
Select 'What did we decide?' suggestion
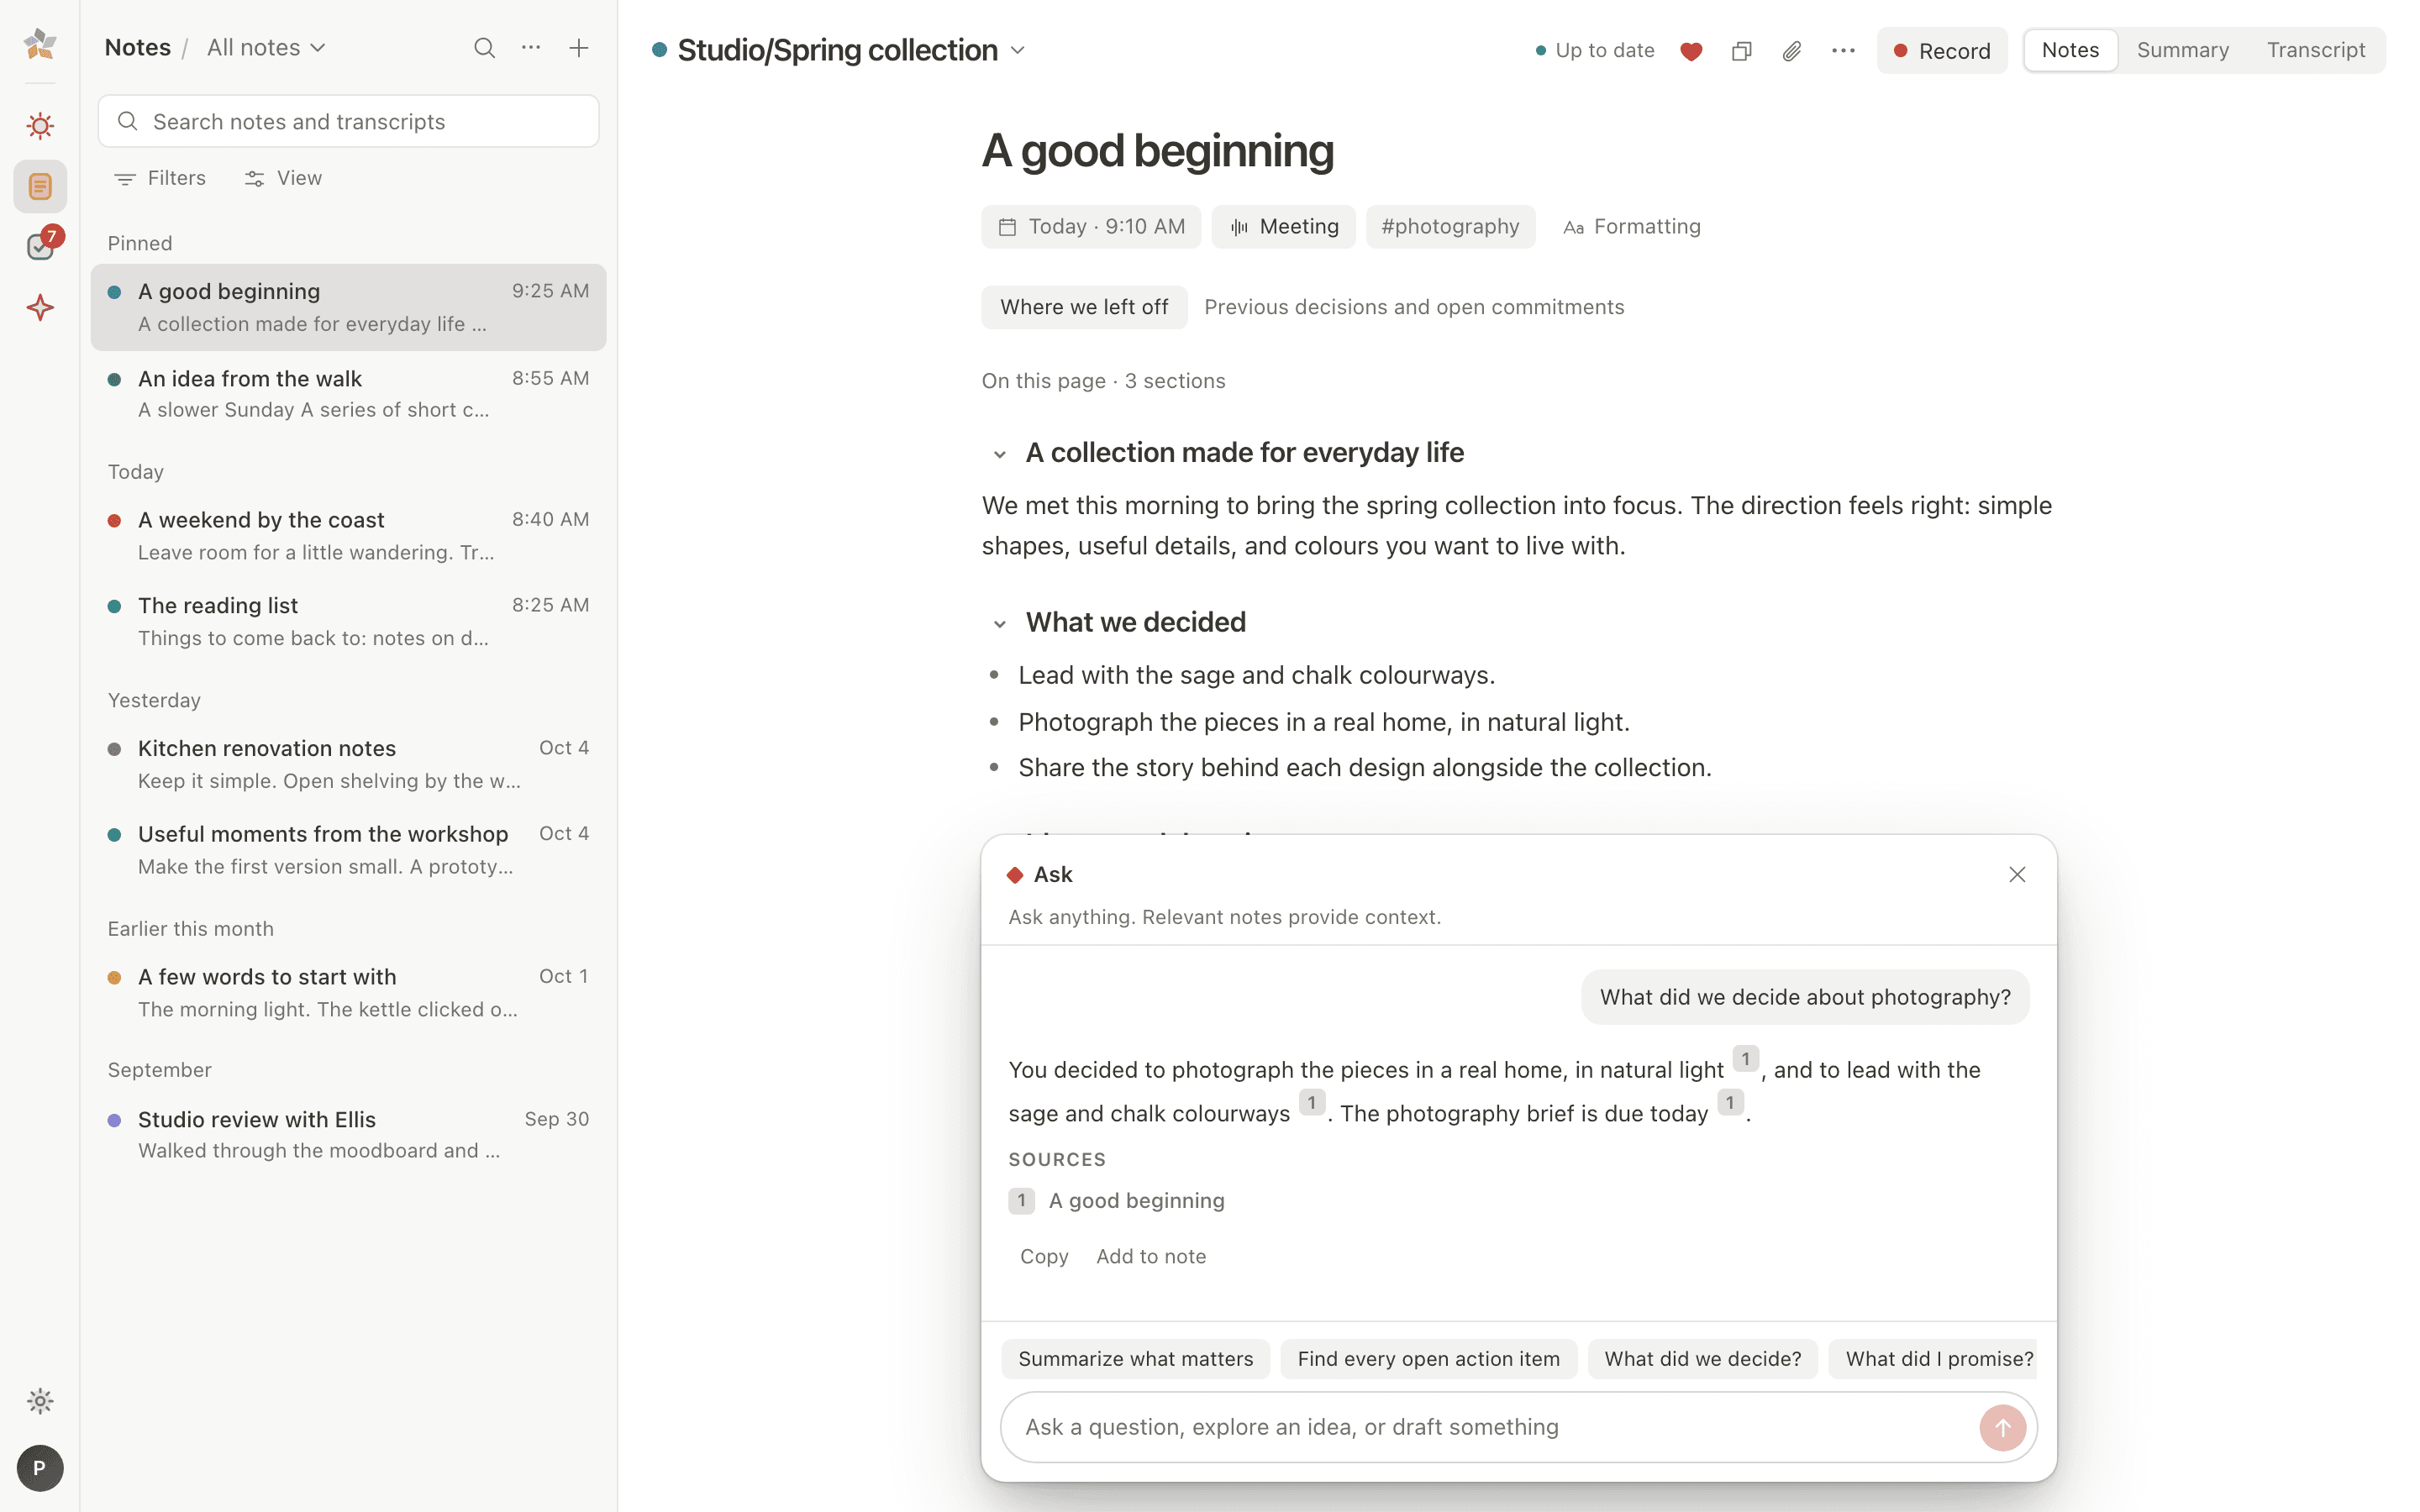(1703, 1359)
